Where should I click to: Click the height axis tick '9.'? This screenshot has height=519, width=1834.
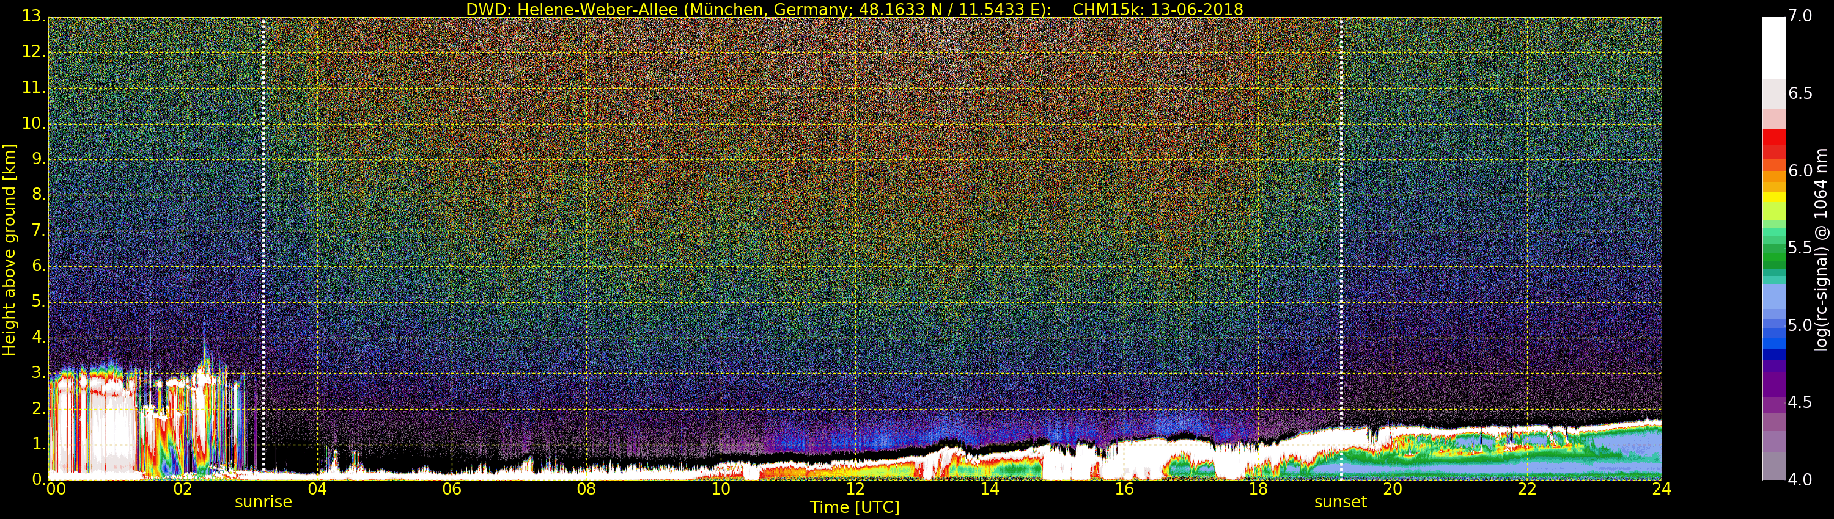coord(39,159)
